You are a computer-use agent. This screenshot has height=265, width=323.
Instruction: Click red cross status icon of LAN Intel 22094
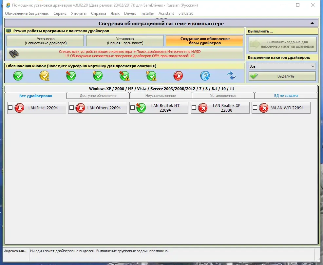pyautogui.click(x=20, y=108)
